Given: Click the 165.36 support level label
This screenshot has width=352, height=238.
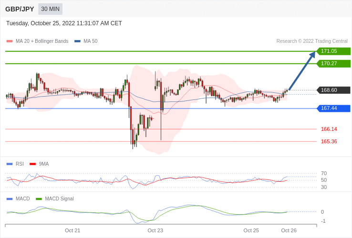Looking at the screenshot, I should (x=329, y=141).
